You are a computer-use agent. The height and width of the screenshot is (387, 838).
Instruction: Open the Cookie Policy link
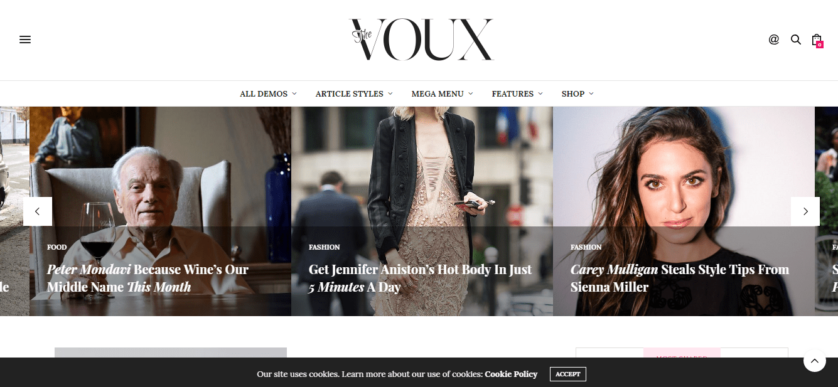point(511,374)
